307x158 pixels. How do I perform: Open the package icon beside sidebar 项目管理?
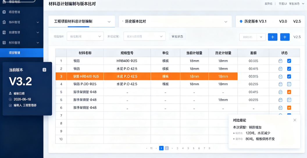(4, 12)
